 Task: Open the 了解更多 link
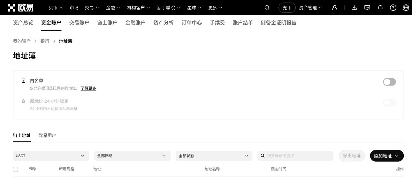pyautogui.click(x=88, y=88)
